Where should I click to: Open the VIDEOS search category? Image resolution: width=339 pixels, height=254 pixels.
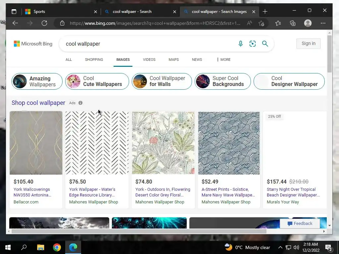pyautogui.click(x=149, y=60)
